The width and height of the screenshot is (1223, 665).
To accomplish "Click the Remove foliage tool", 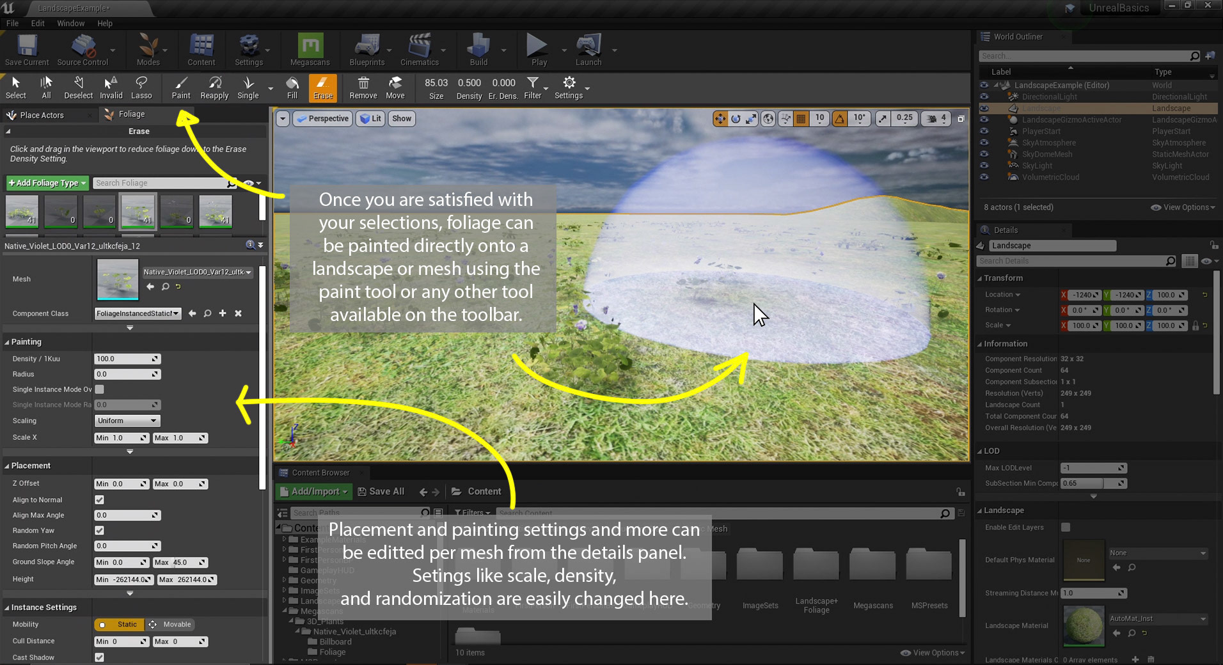I will point(363,88).
